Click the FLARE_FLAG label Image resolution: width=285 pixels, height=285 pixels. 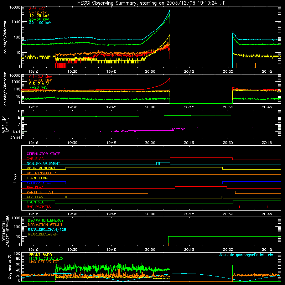[37, 178]
